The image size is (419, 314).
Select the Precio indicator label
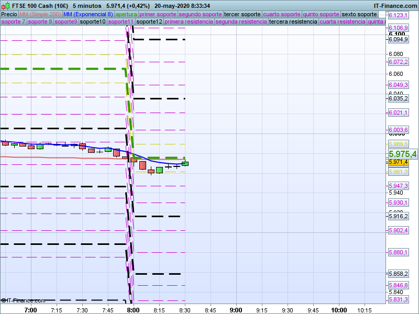point(9,14)
